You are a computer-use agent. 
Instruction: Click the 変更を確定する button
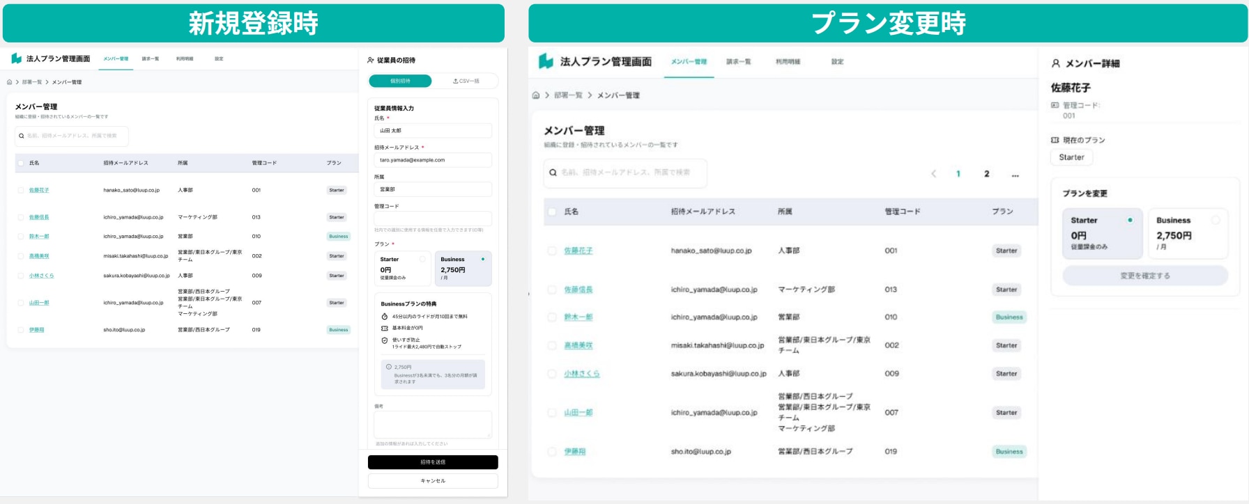(1145, 276)
